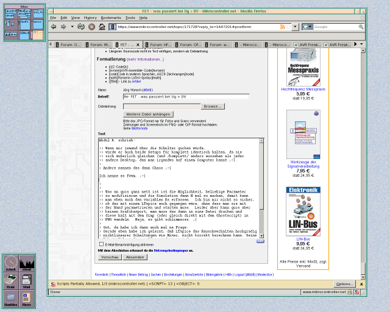This screenshot has height=312, width=390.
Task: Open the back/forward history dropdown arrow
Action: point(72,27)
